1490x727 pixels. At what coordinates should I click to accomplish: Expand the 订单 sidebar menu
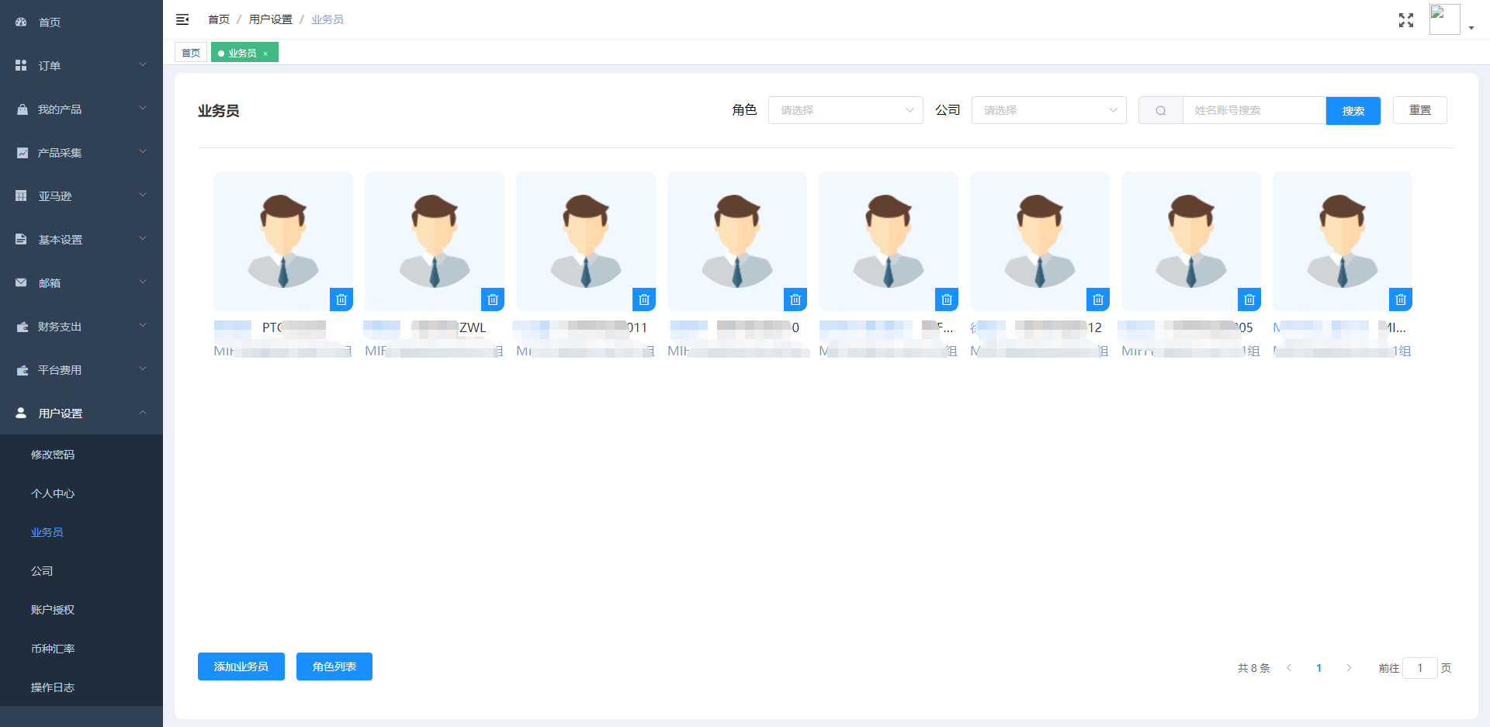[x=81, y=66]
